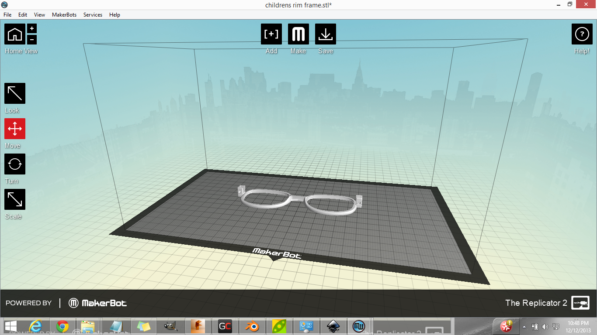Screen dimensions: 597x335
Task: Open the Control Panel taskbar icon
Action: pos(307,326)
